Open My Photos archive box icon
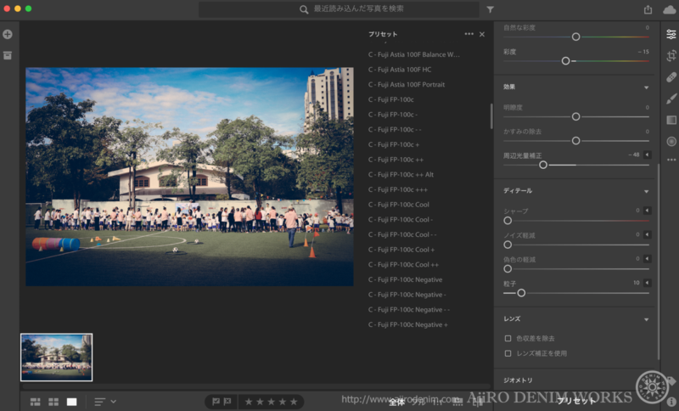 click(8, 55)
